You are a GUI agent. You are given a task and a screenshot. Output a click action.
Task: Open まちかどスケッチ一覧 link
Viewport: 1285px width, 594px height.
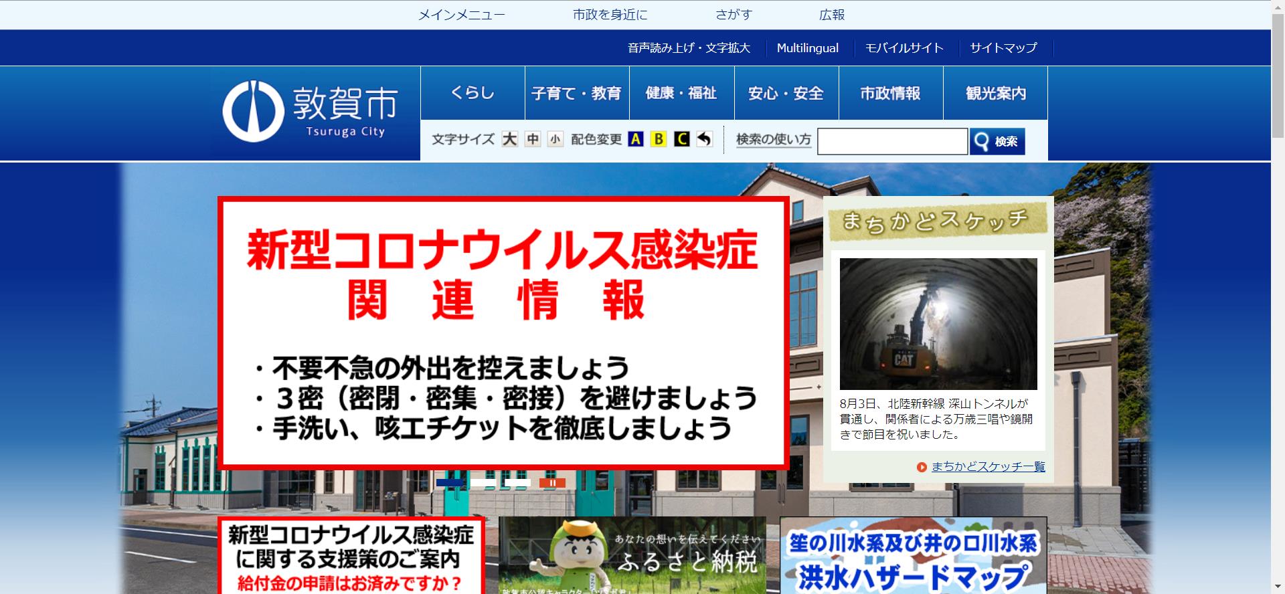coord(988,467)
